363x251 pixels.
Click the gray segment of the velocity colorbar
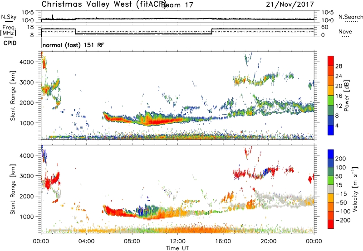point(331,189)
